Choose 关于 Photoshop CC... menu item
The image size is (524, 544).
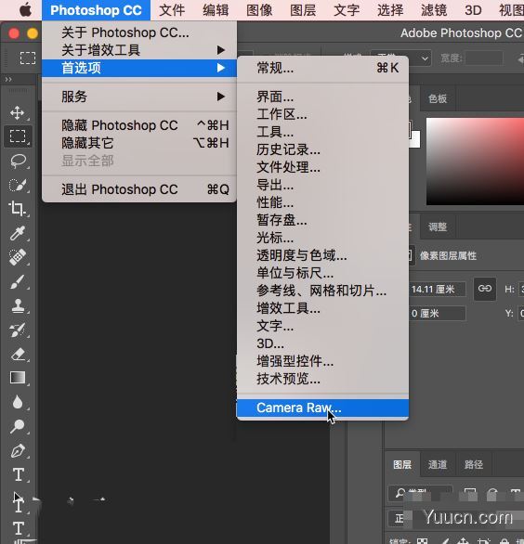139,32
